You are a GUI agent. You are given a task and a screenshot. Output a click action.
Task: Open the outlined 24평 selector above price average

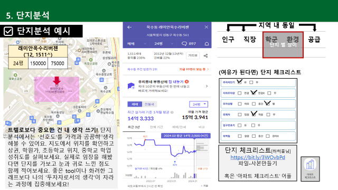pos(199,104)
